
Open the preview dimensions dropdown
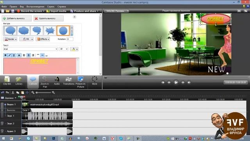(x=116, y=11)
